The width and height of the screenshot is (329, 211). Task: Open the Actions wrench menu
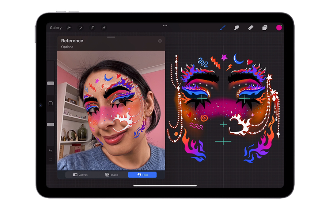[x=69, y=28]
